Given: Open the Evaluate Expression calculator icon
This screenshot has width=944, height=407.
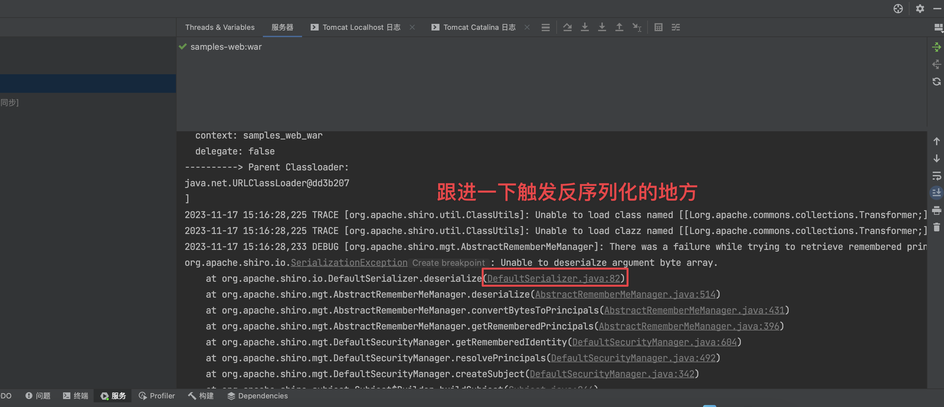Looking at the screenshot, I should click(658, 28).
